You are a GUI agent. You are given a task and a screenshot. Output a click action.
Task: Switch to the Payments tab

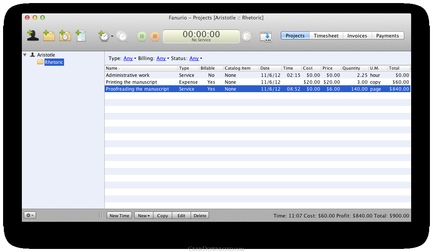(x=387, y=36)
